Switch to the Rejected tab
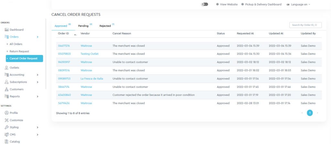This screenshot has width=331, height=144. click(105, 26)
